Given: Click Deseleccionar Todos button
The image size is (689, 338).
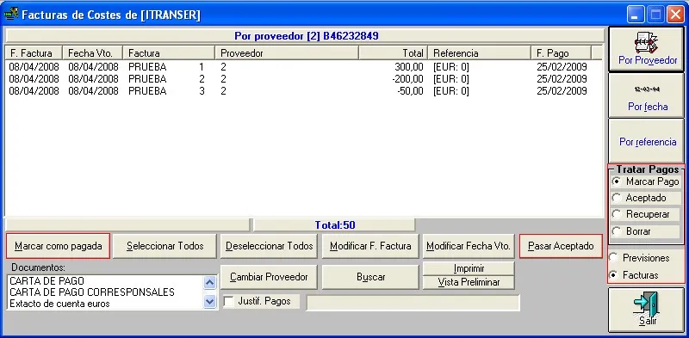Looking at the screenshot, I should point(269,246).
